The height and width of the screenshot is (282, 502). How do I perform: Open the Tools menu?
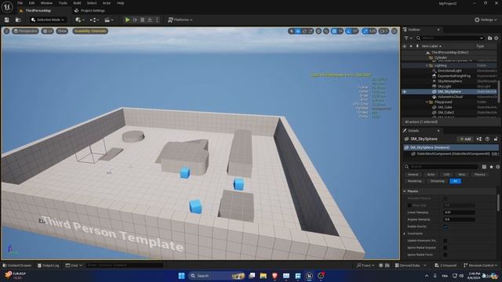pos(63,3)
